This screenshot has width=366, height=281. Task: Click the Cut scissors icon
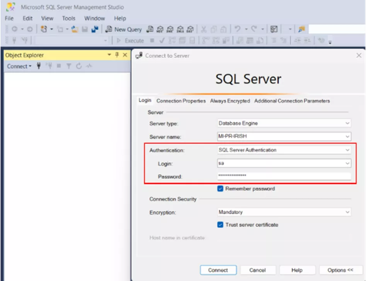click(x=204, y=29)
